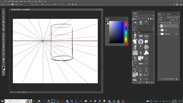Create a new layer icon
The width and height of the screenshot is (183, 103).
click(174, 79)
